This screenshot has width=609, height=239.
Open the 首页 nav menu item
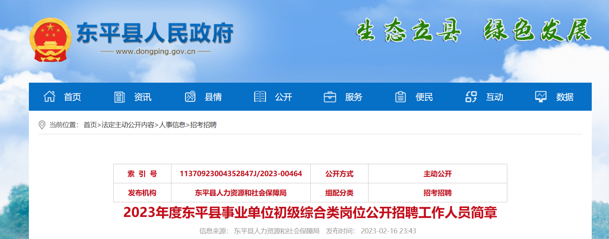click(x=72, y=97)
